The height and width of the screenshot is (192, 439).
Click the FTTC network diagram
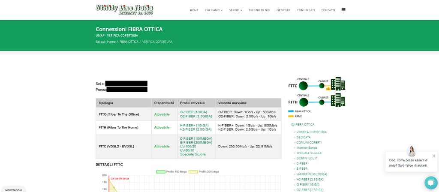pyautogui.click(x=317, y=84)
